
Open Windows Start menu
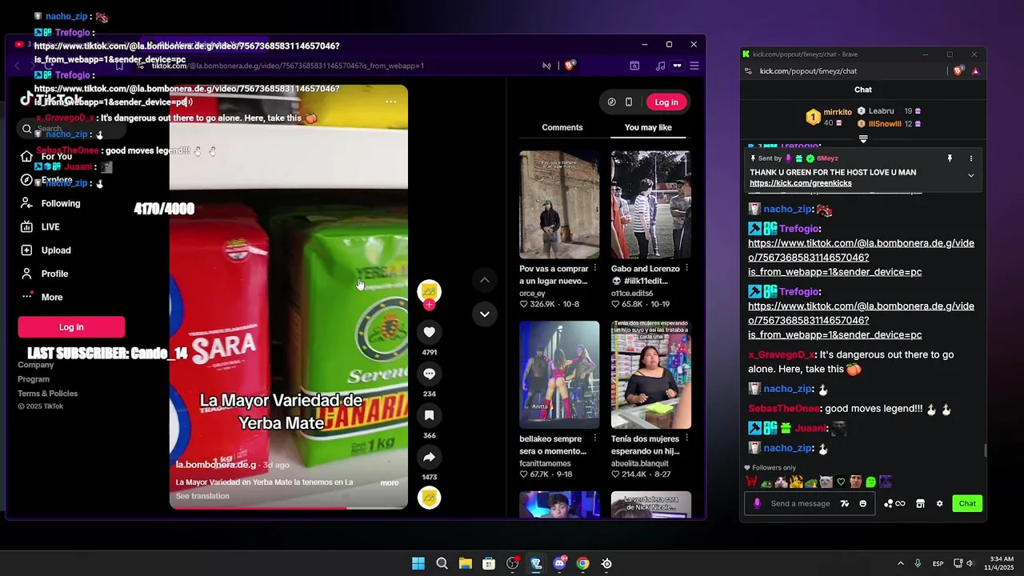[418, 563]
